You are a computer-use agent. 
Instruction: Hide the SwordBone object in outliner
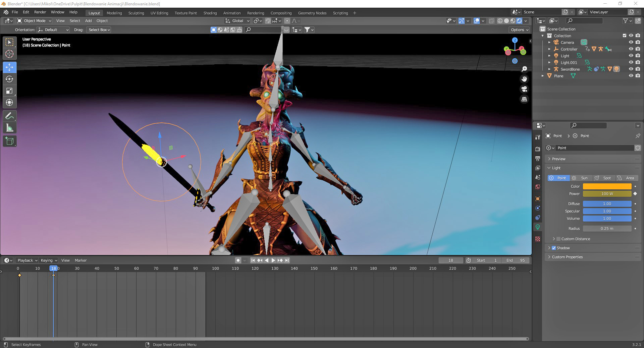[631, 69]
